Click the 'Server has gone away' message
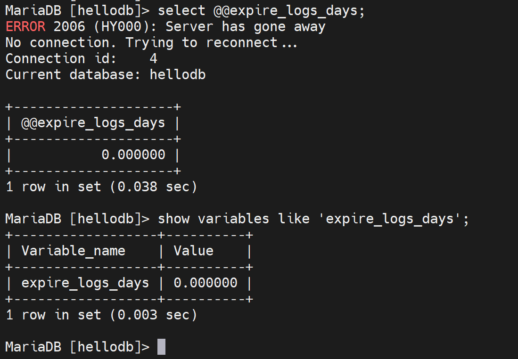The image size is (518, 359). pos(245,26)
